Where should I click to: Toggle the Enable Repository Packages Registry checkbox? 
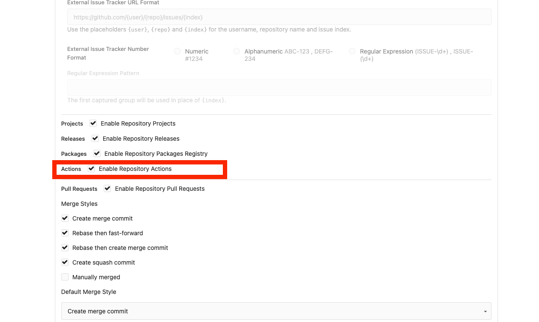tap(97, 154)
